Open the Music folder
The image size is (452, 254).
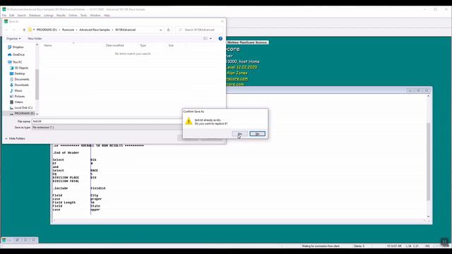[18, 91]
